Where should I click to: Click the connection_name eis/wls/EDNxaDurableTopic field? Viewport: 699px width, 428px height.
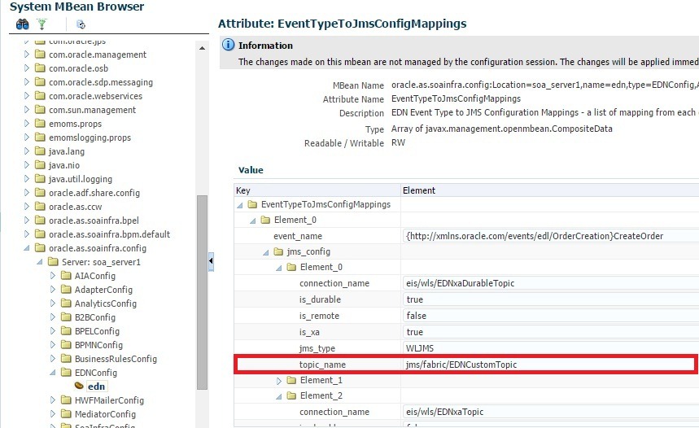pyautogui.click(x=549, y=283)
